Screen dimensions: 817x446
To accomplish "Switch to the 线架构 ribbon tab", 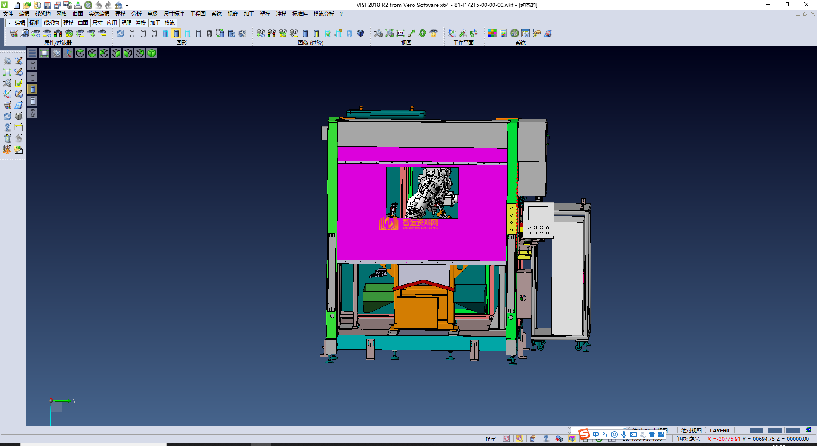I will click(x=51, y=23).
